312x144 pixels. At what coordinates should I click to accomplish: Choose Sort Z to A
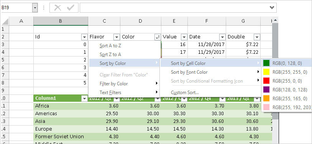point(125,55)
